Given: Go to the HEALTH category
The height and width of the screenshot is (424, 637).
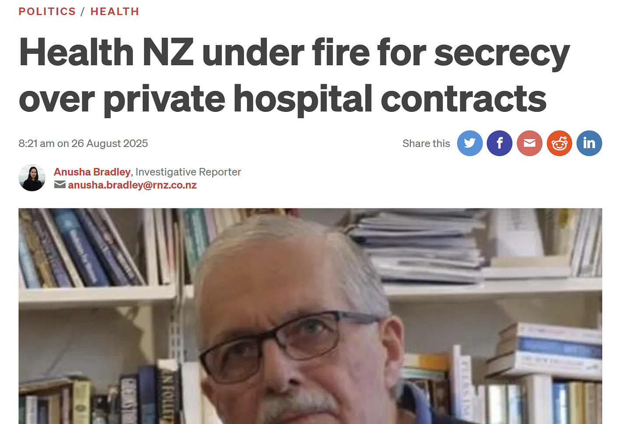Looking at the screenshot, I should coord(115,11).
